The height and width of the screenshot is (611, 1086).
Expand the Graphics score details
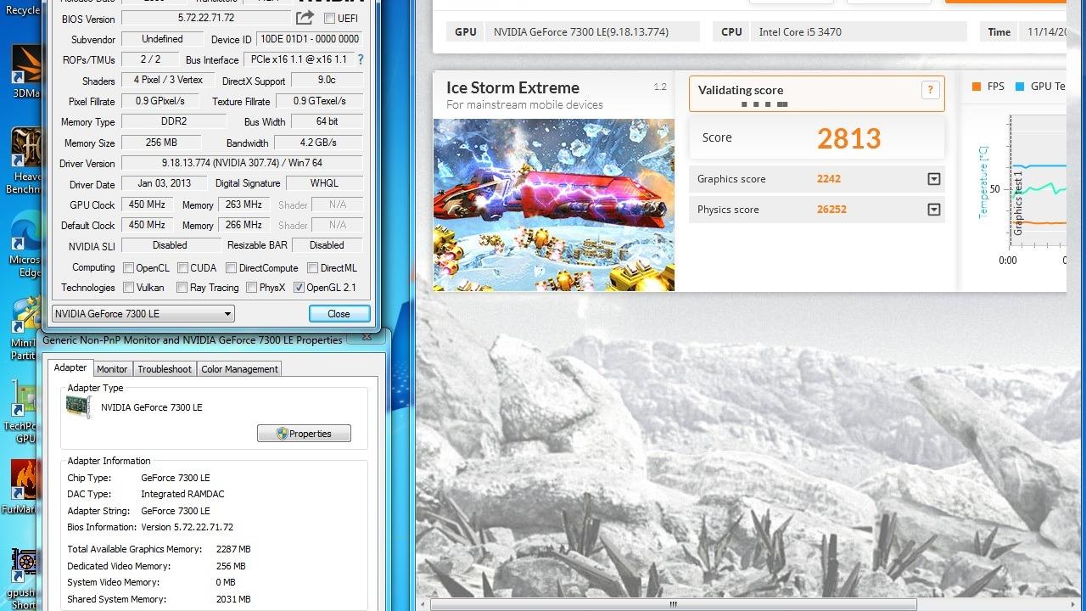click(x=933, y=179)
